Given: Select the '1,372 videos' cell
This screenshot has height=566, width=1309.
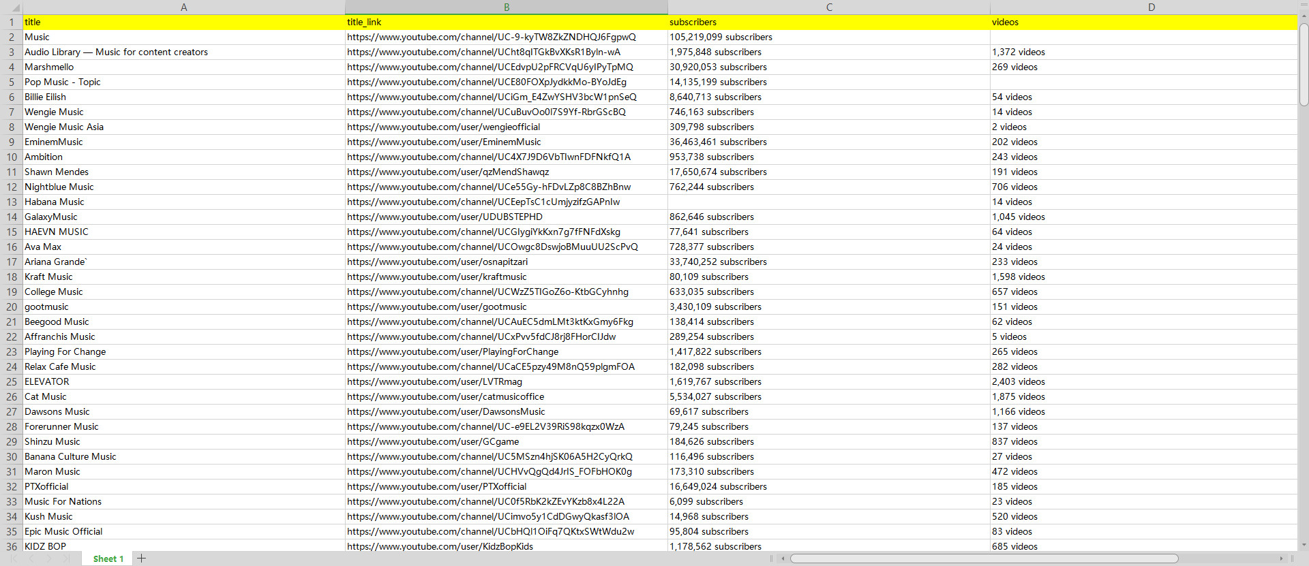Looking at the screenshot, I should 1144,52.
